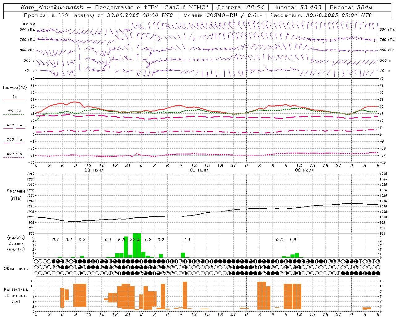Image resolution: width=396 pixels, height=317 pixels.
Task: Click the Kem_Novokuznetsk station title
Action: pyautogui.click(x=52, y=7)
